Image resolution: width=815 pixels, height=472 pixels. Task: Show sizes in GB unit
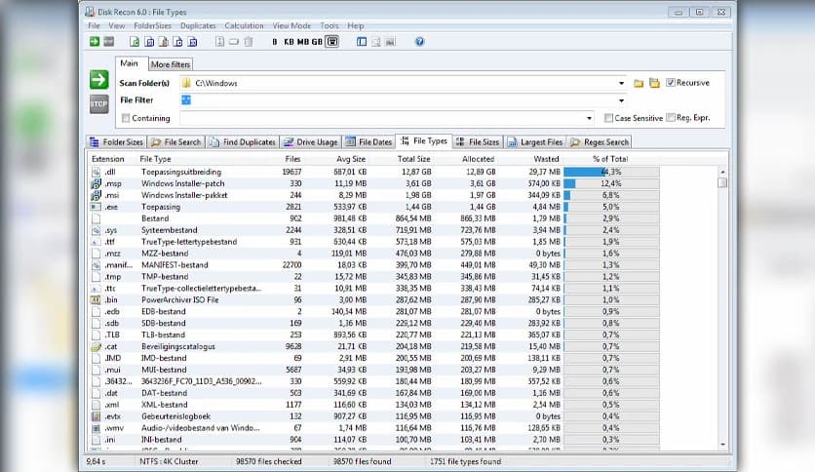click(x=317, y=42)
